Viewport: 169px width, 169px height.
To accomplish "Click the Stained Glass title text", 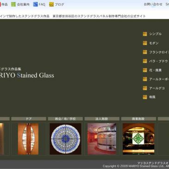I will [36, 75].
